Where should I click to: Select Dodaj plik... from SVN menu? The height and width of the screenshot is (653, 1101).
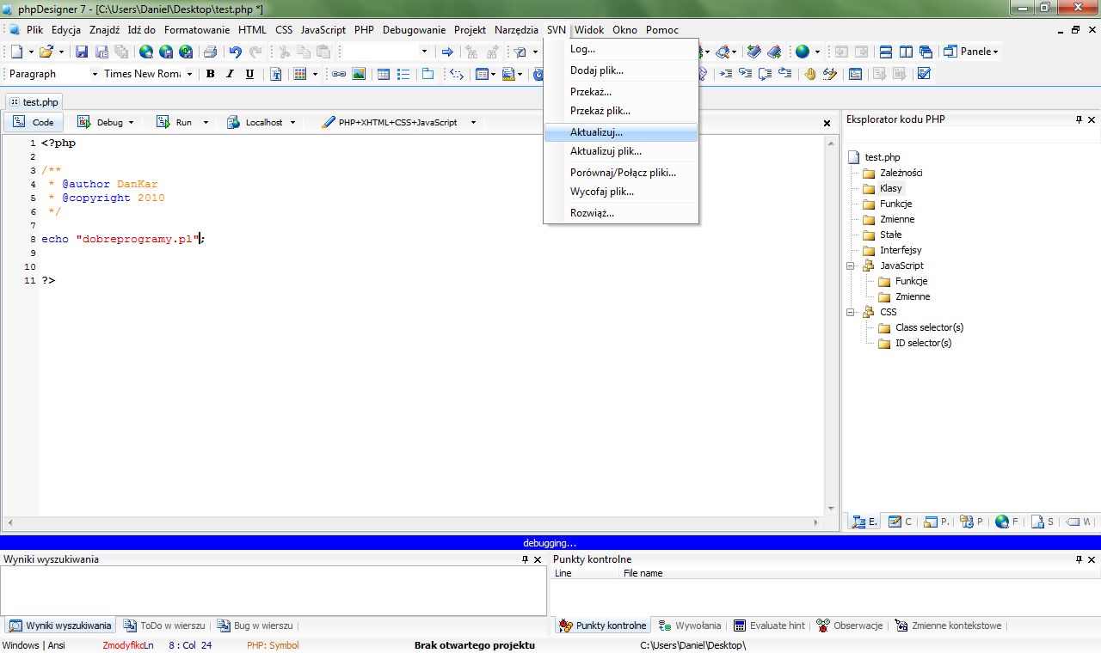pos(620,70)
